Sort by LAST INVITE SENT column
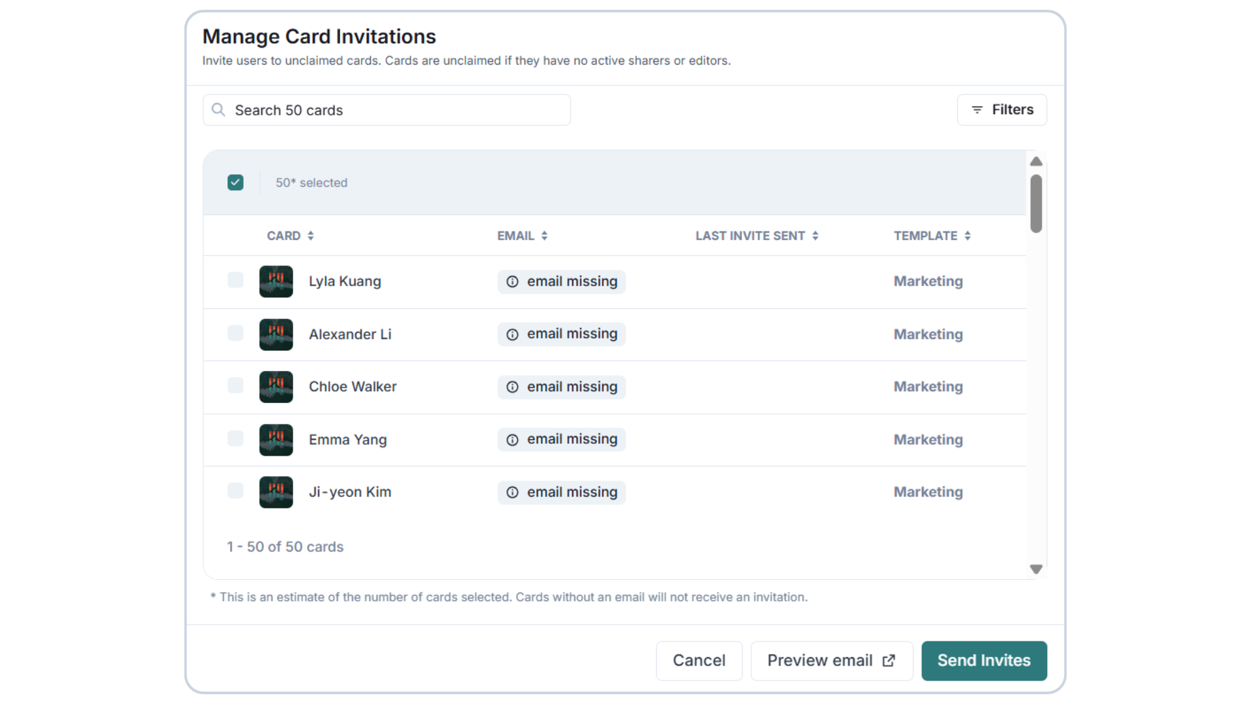Viewport: 1251px width, 704px height. pos(757,236)
